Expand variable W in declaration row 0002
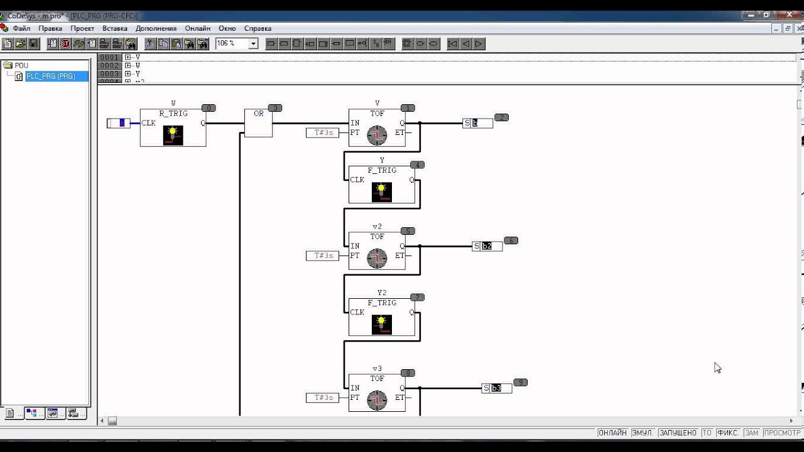 pos(128,65)
